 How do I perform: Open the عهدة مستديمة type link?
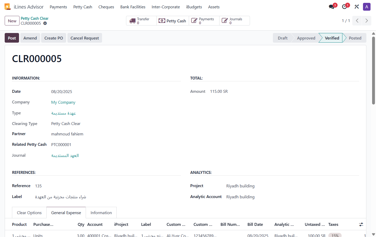coord(64,113)
